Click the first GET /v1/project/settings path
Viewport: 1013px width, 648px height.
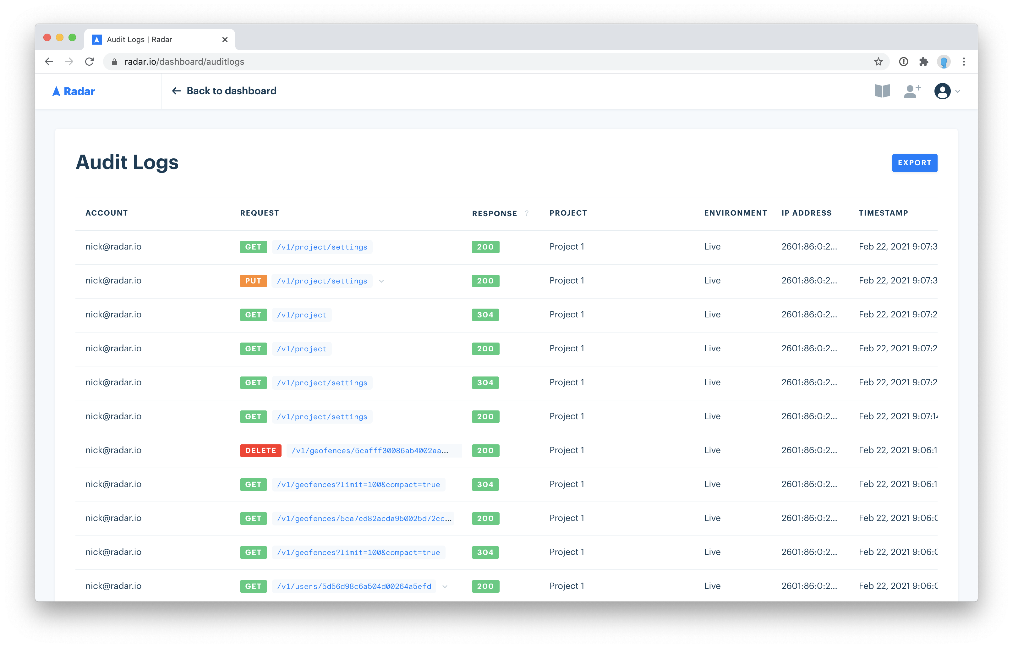(322, 247)
